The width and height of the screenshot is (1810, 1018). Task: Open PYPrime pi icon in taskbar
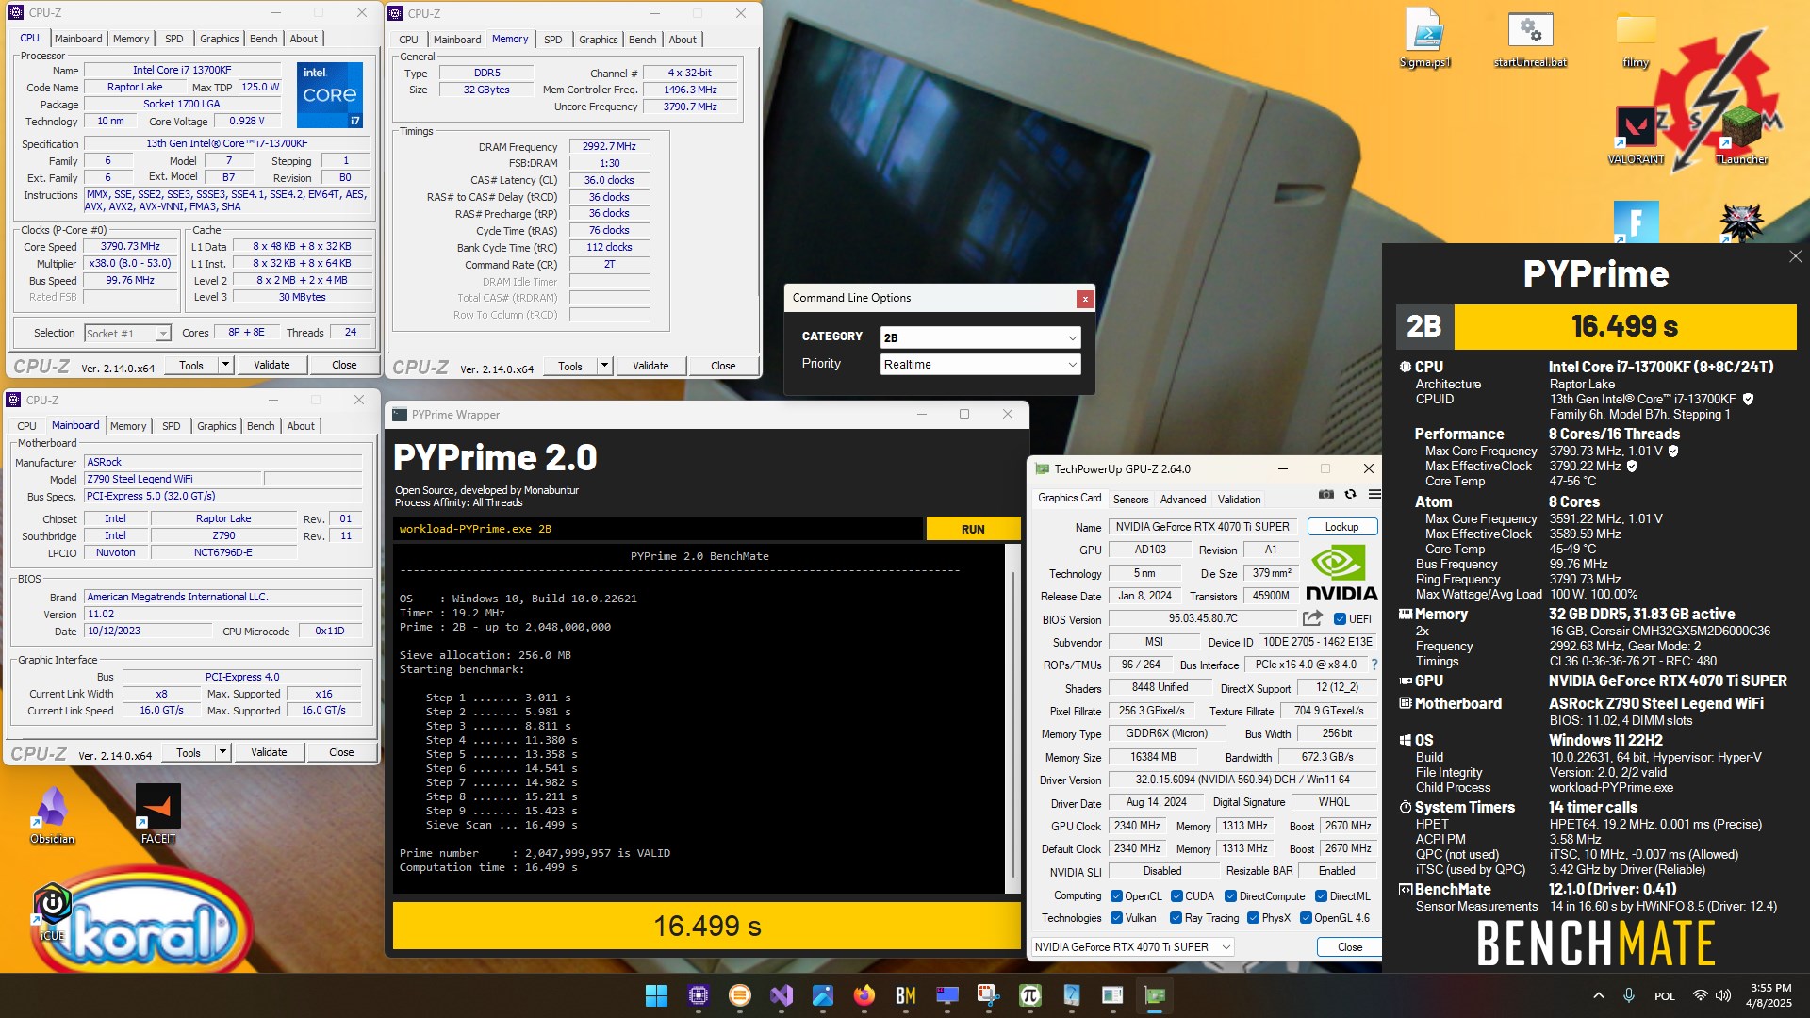pos(1029,995)
